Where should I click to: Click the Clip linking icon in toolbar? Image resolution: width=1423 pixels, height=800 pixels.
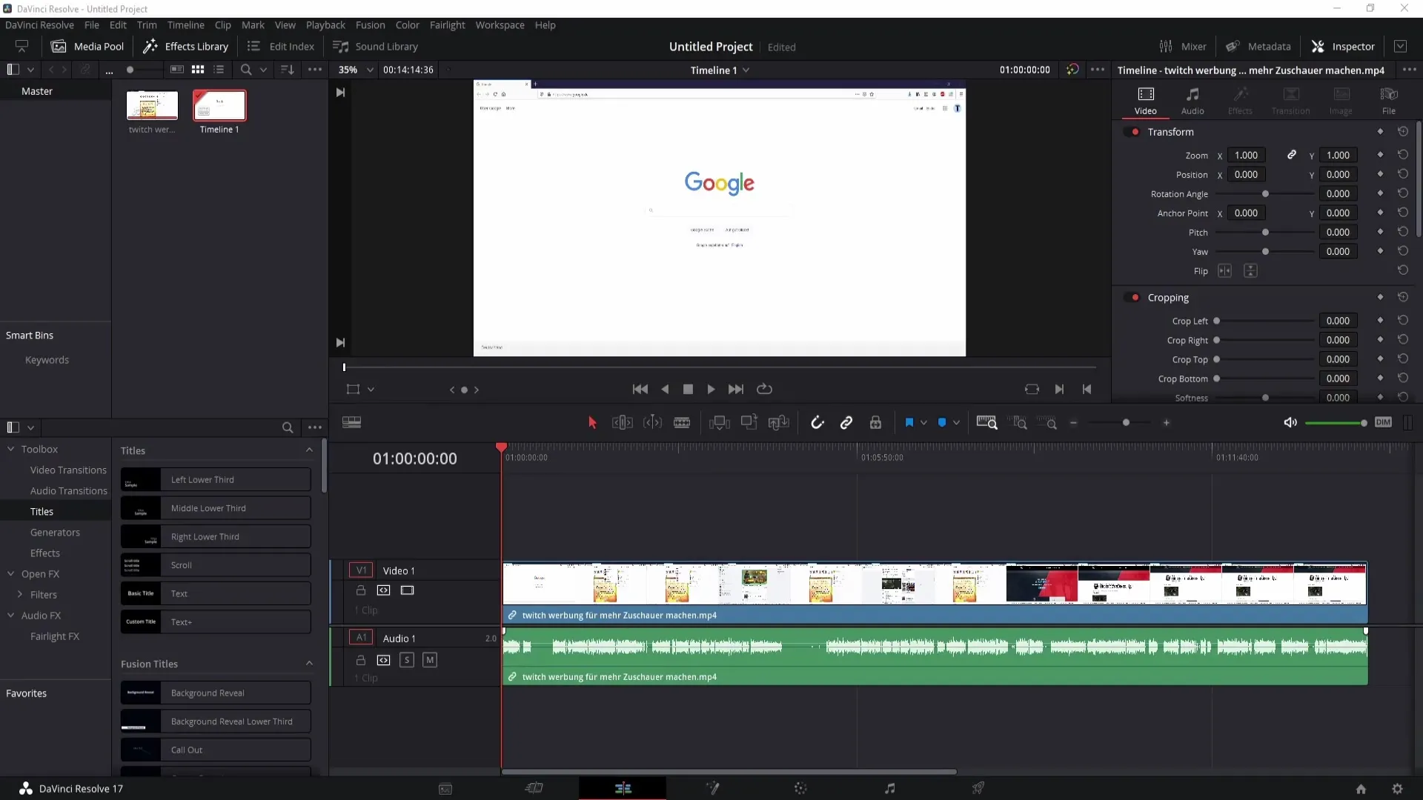pyautogui.click(x=846, y=422)
